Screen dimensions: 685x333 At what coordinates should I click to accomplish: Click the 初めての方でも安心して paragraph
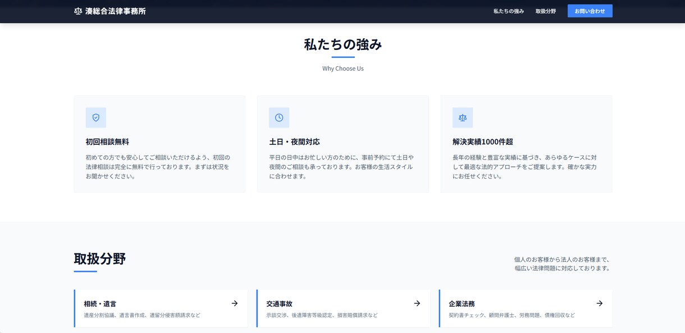pos(158,167)
